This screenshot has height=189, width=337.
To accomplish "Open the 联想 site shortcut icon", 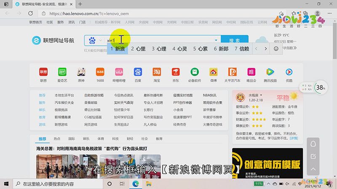I will pyautogui.click(x=43, y=72).
